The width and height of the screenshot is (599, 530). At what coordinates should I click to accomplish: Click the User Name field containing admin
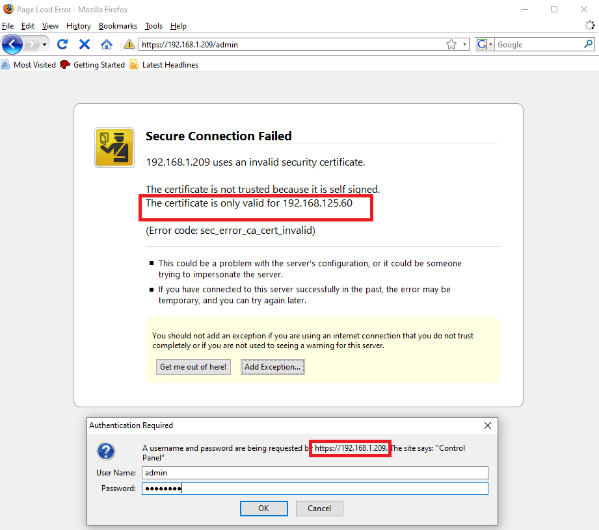pyautogui.click(x=315, y=473)
